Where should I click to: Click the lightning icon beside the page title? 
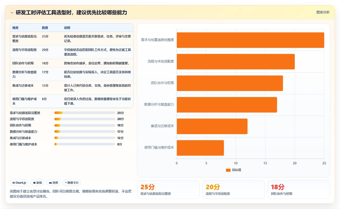(12, 12)
